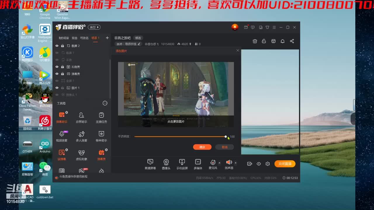Open the 弹幕秀 tool in toolbox
Screen dimensions: 374x210
click(x=101, y=155)
